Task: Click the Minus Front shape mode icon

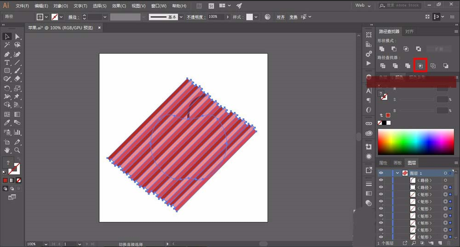Action: [394, 49]
